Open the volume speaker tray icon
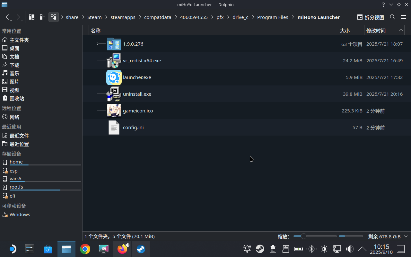The width and height of the screenshot is (411, 257). pos(350,249)
